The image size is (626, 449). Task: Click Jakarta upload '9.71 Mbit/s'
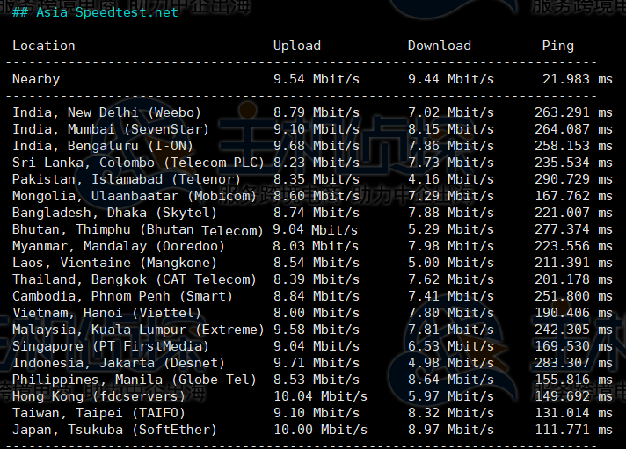(x=317, y=365)
